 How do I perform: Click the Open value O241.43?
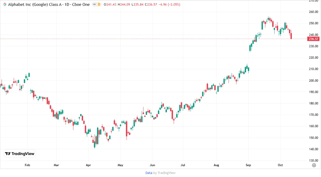111,4
